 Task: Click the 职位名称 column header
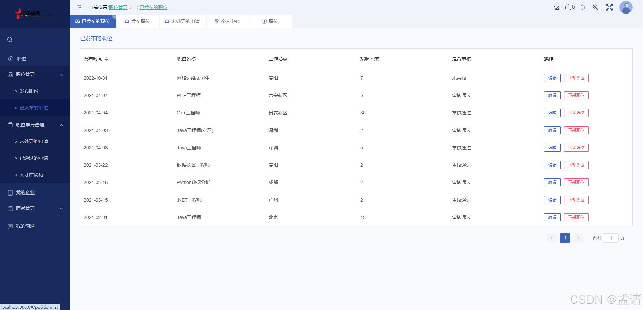pyautogui.click(x=186, y=59)
